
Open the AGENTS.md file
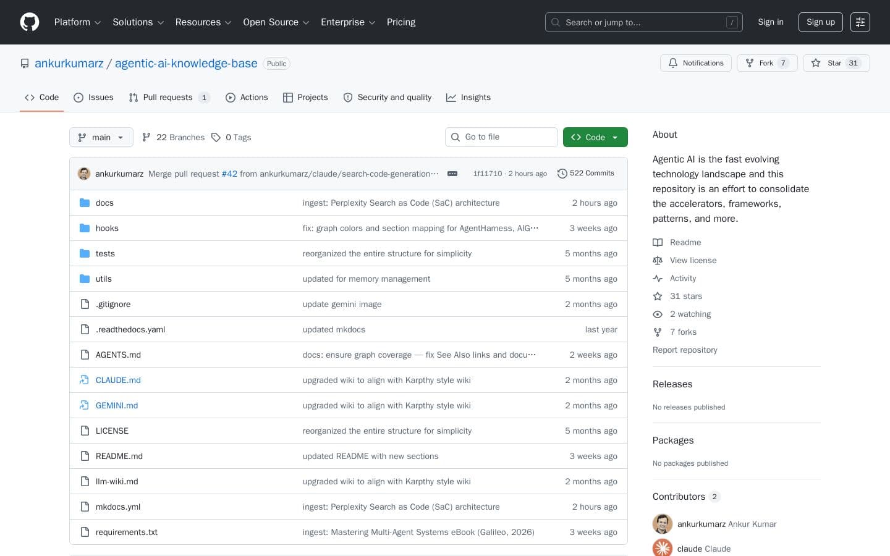point(118,355)
